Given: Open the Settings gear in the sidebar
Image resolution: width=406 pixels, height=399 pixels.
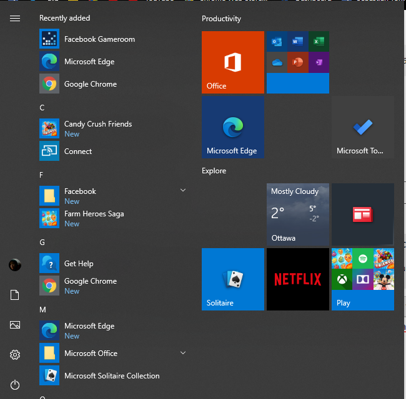Looking at the screenshot, I should (15, 355).
